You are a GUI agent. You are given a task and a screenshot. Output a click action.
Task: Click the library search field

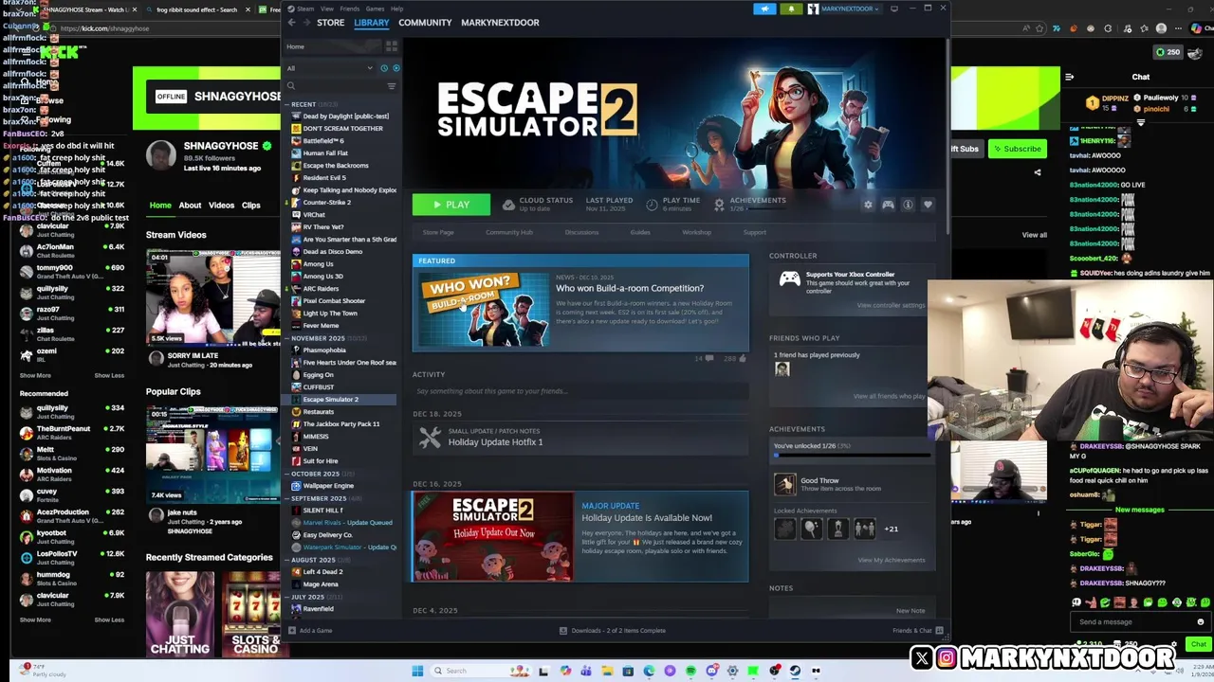tap(336, 86)
